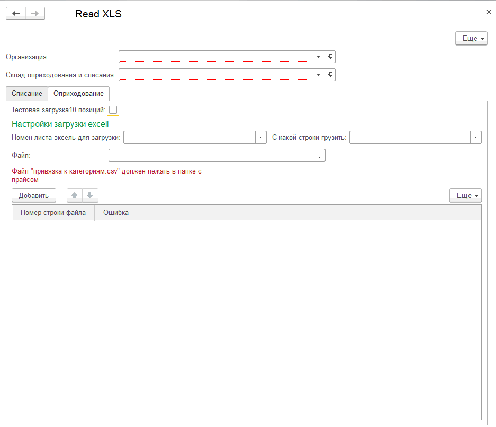This screenshot has width=496, height=427.
Task: Select the Оприходование tab
Action: 78,93
